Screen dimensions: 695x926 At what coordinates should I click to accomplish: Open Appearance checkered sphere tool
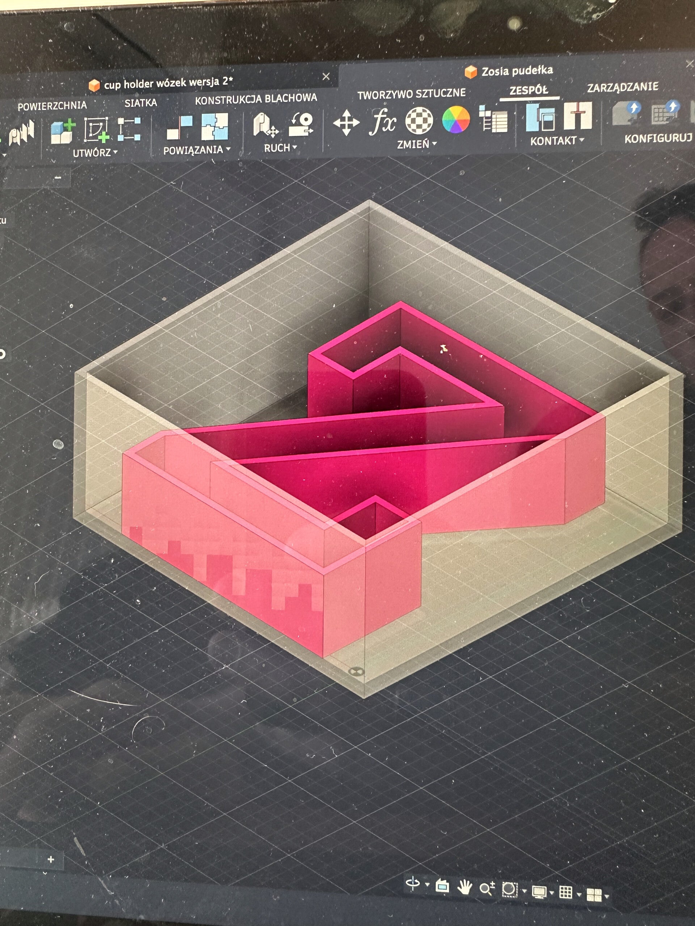419,120
